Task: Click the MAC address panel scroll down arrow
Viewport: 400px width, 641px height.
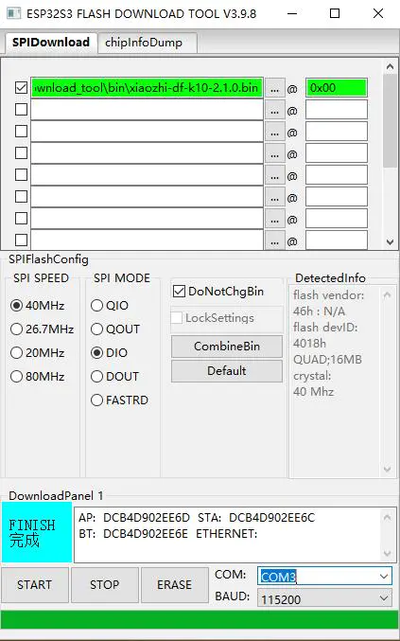Action: click(x=388, y=554)
